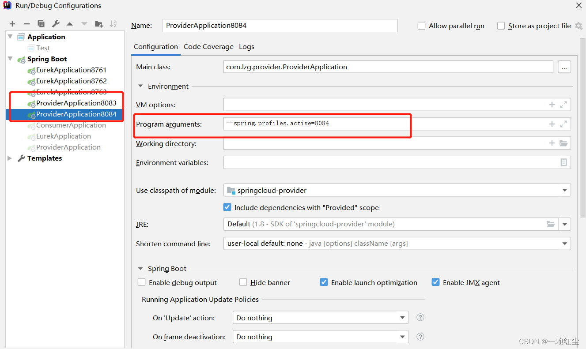Copy the selected configuration
Screen dimensions: 586x349
point(41,24)
